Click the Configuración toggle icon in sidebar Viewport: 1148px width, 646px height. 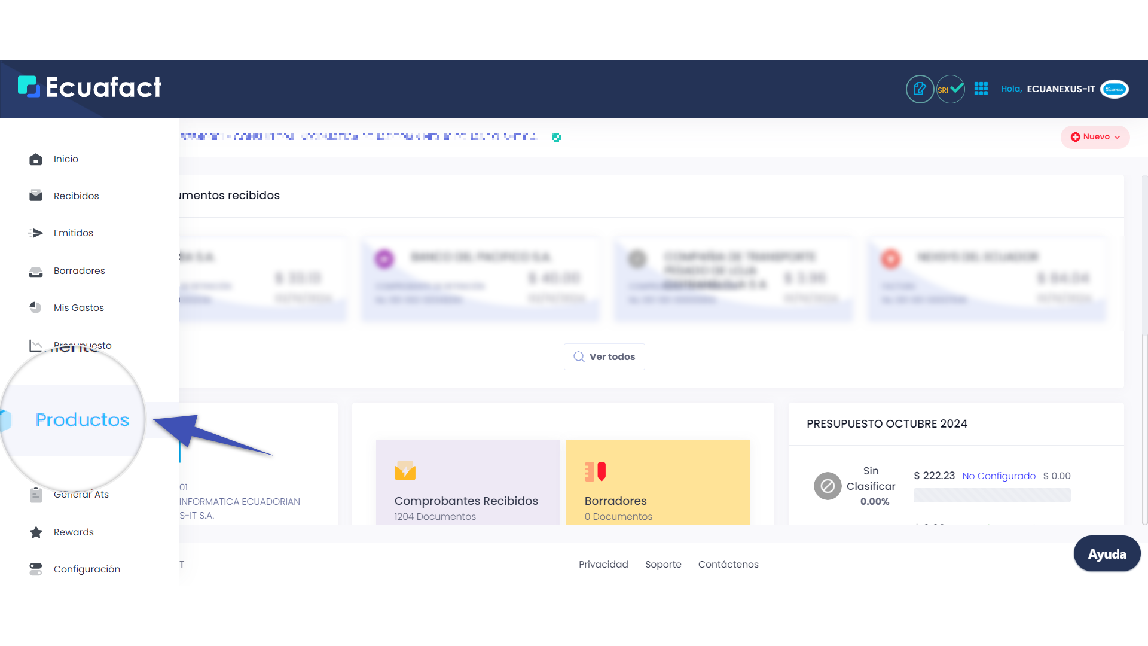(x=36, y=569)
